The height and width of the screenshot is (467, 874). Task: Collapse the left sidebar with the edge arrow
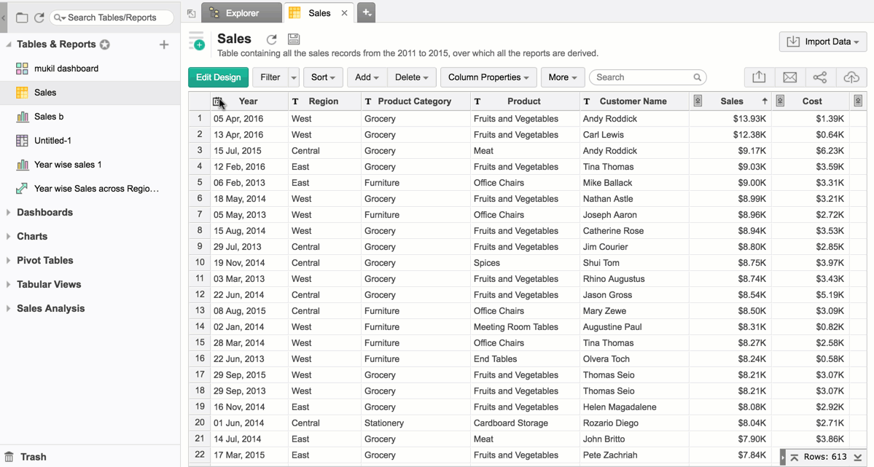4,17
